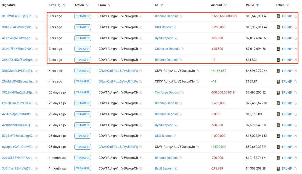Click TRANSFER badge in +14 row

click(83, 82)
